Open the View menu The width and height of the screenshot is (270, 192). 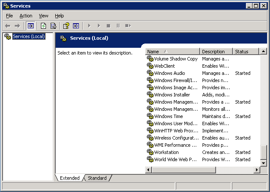point(43,16)
